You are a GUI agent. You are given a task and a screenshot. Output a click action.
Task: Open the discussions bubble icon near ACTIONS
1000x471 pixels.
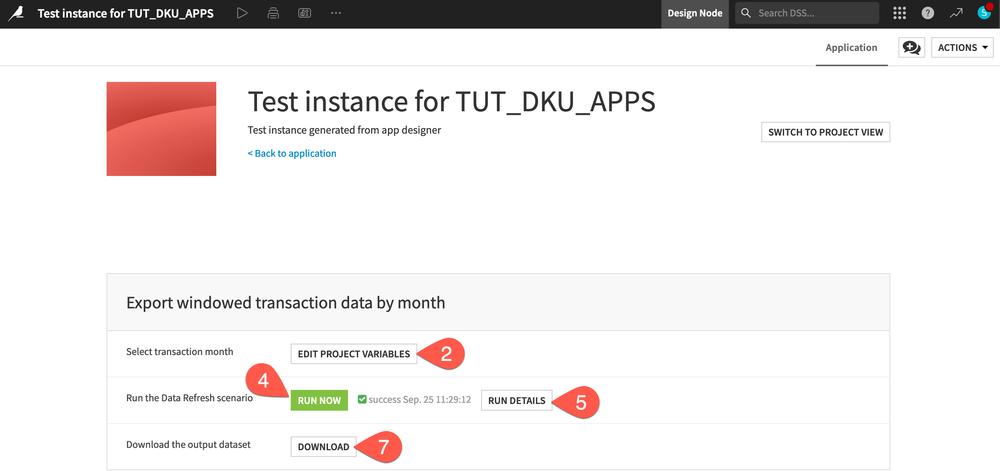[x=911, y=47]
